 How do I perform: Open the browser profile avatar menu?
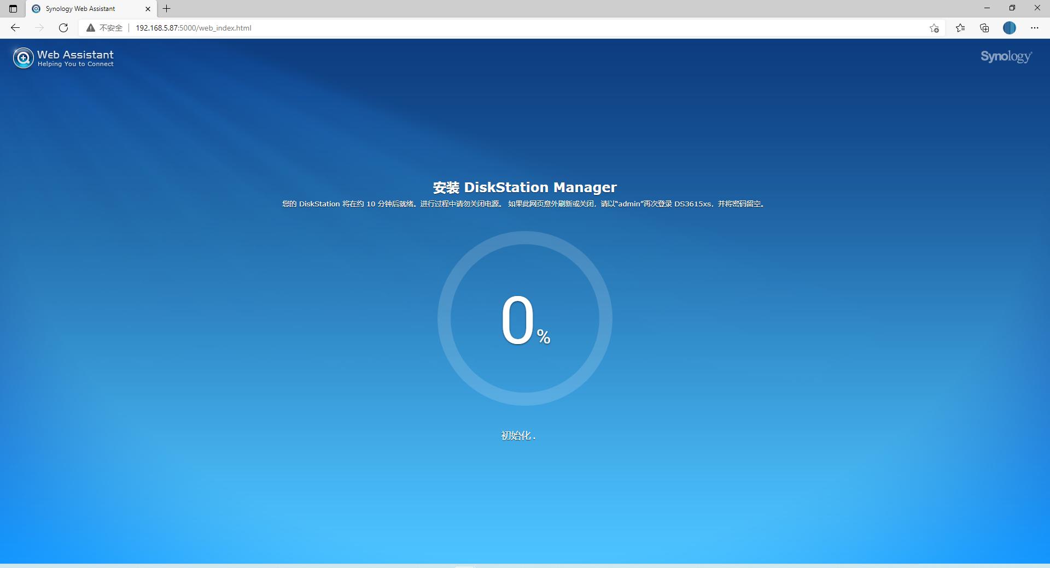[x=1010, y=28]
